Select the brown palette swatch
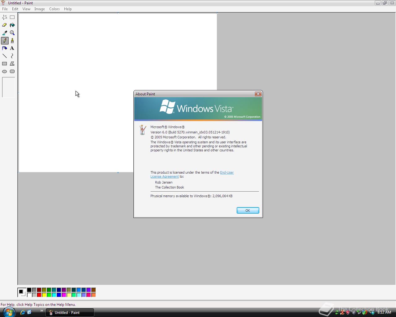Viewport: 396px width, 317px height. 93,290
